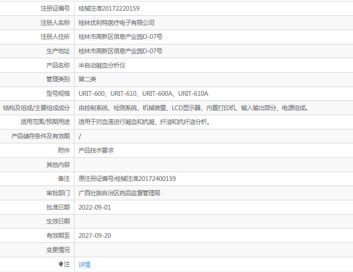Click the 生效日期 row label
This screenshot has height=272, width=353.
pos(58,221)
